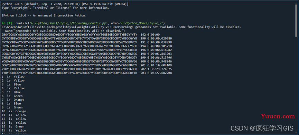The height and width of the screenshot is (135, 299).
Task: Click the output line '4 is Yellow'
Action: (13, 88)
